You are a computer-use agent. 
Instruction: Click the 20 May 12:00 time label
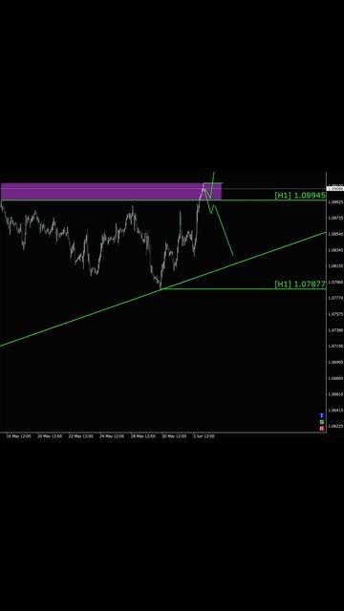[x=50, y=436]
